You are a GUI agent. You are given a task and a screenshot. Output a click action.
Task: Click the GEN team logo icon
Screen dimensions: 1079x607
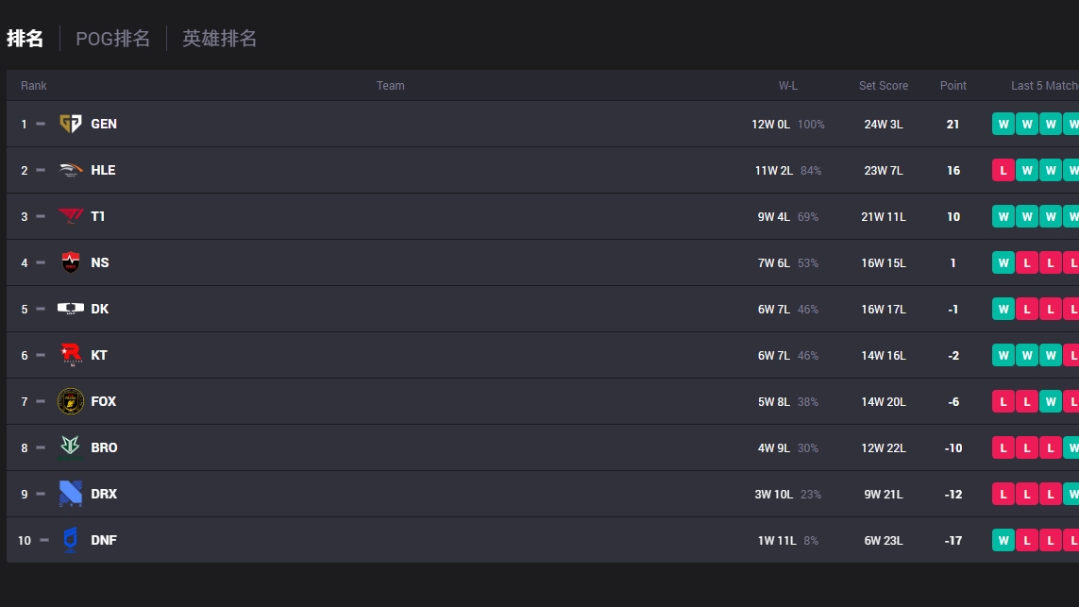70,124
